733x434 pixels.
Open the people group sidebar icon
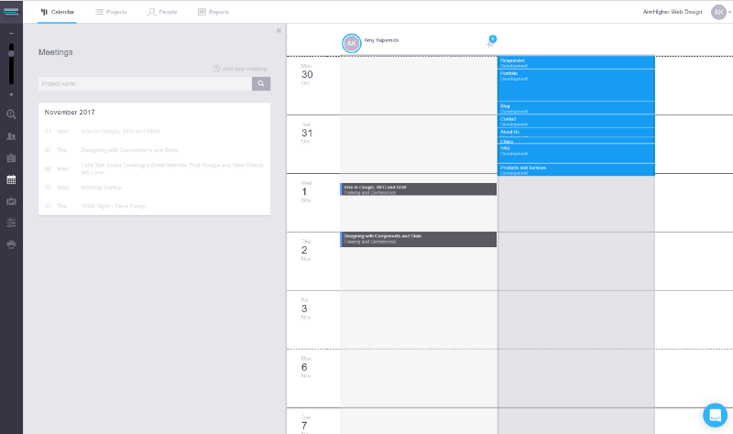[11, 136]
